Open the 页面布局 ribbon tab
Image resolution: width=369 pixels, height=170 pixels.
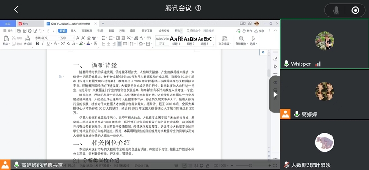tap(87, 31)
